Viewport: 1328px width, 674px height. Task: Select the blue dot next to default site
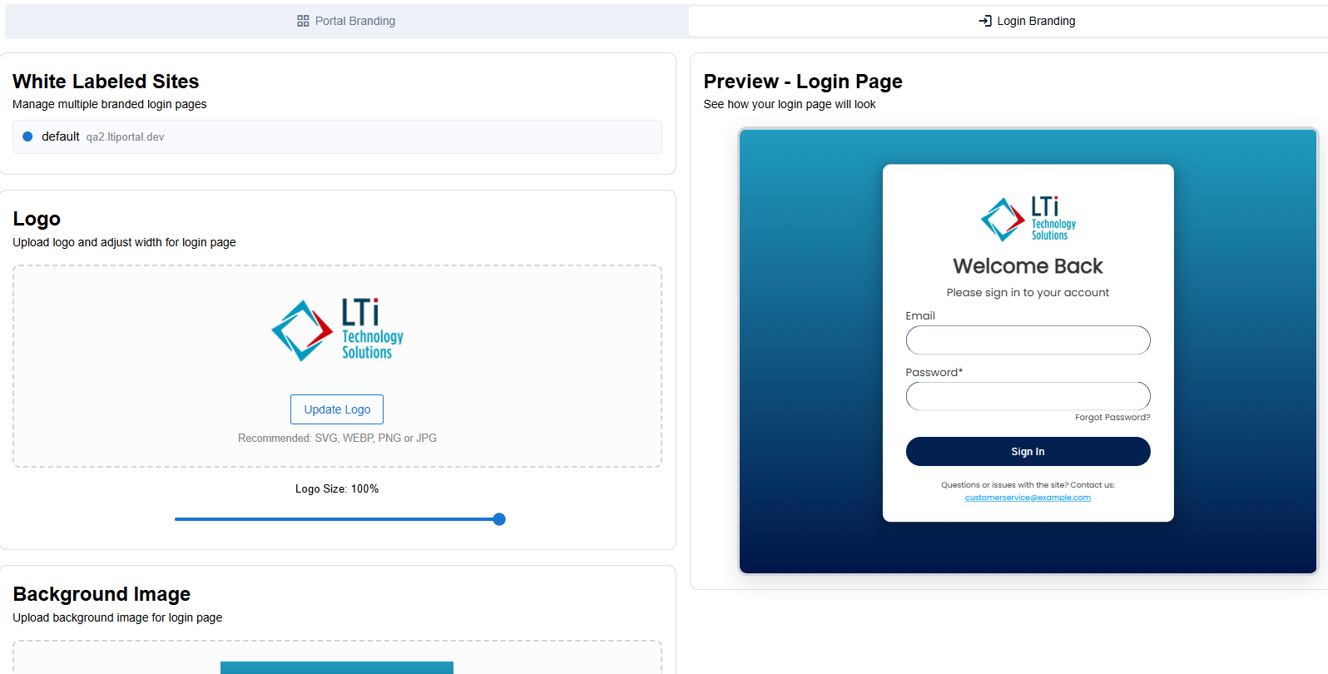(x=27, y=136)
